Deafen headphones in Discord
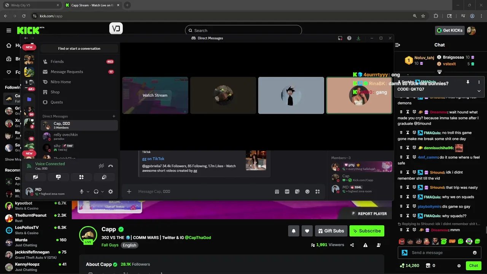This screenshot has width=487, height=274. pos(96,192)
